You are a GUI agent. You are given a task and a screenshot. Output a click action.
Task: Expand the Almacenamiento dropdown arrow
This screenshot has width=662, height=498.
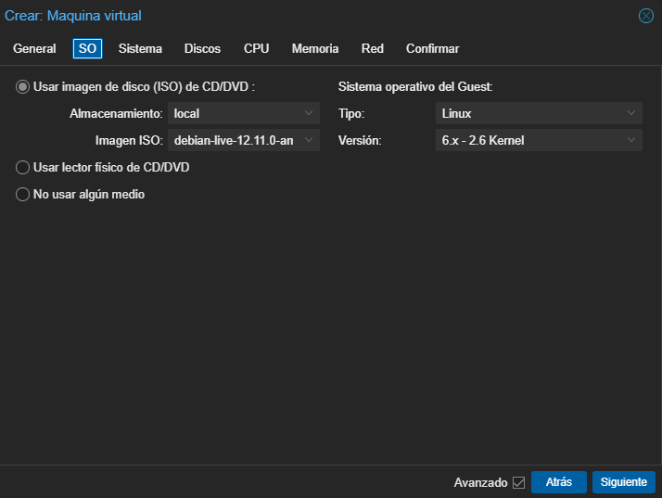point(309,113)
